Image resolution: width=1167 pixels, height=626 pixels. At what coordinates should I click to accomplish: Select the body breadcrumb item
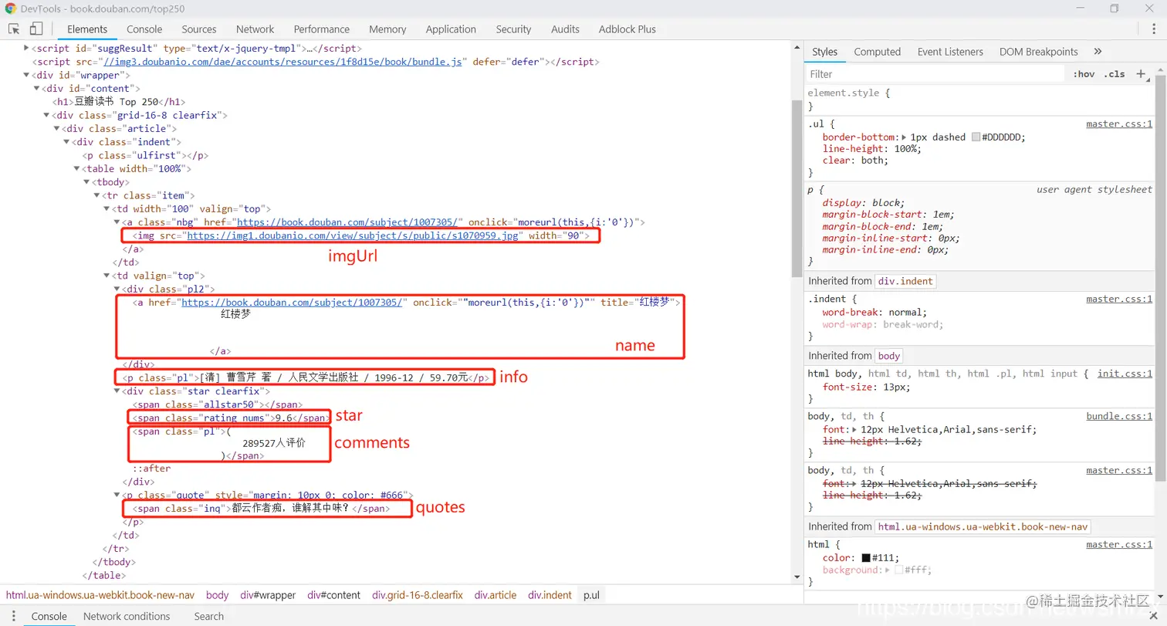coord(218,595)
